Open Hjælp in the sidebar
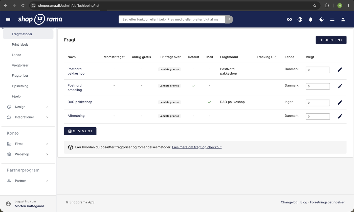 pos(16,96)
